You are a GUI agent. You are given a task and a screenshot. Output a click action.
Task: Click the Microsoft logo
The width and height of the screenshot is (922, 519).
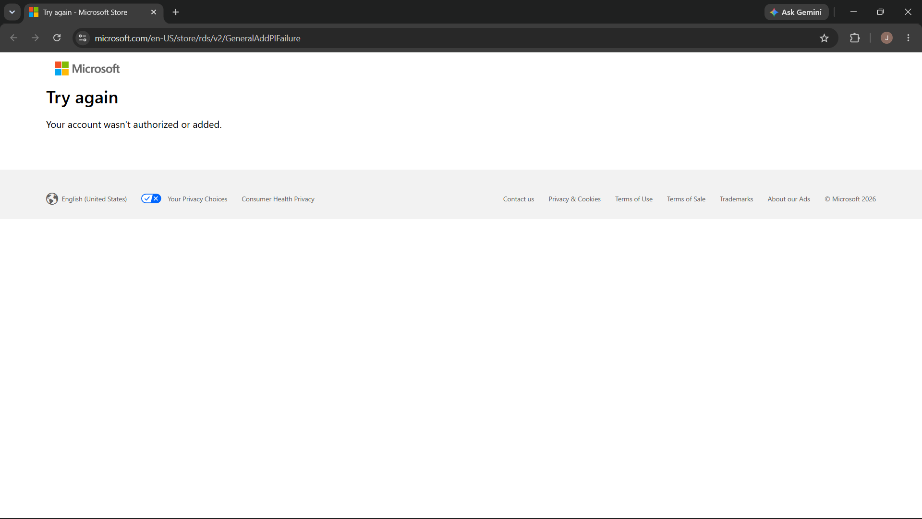[87, 69]
